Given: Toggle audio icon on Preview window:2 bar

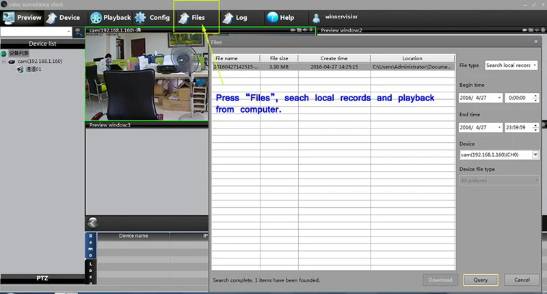Looking at the screenshot, I should pos(537,30).
